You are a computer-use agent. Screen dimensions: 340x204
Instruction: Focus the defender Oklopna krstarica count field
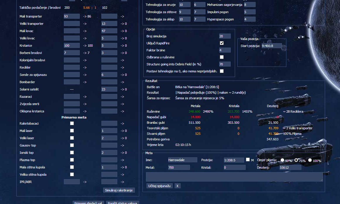tap(109, 111)
